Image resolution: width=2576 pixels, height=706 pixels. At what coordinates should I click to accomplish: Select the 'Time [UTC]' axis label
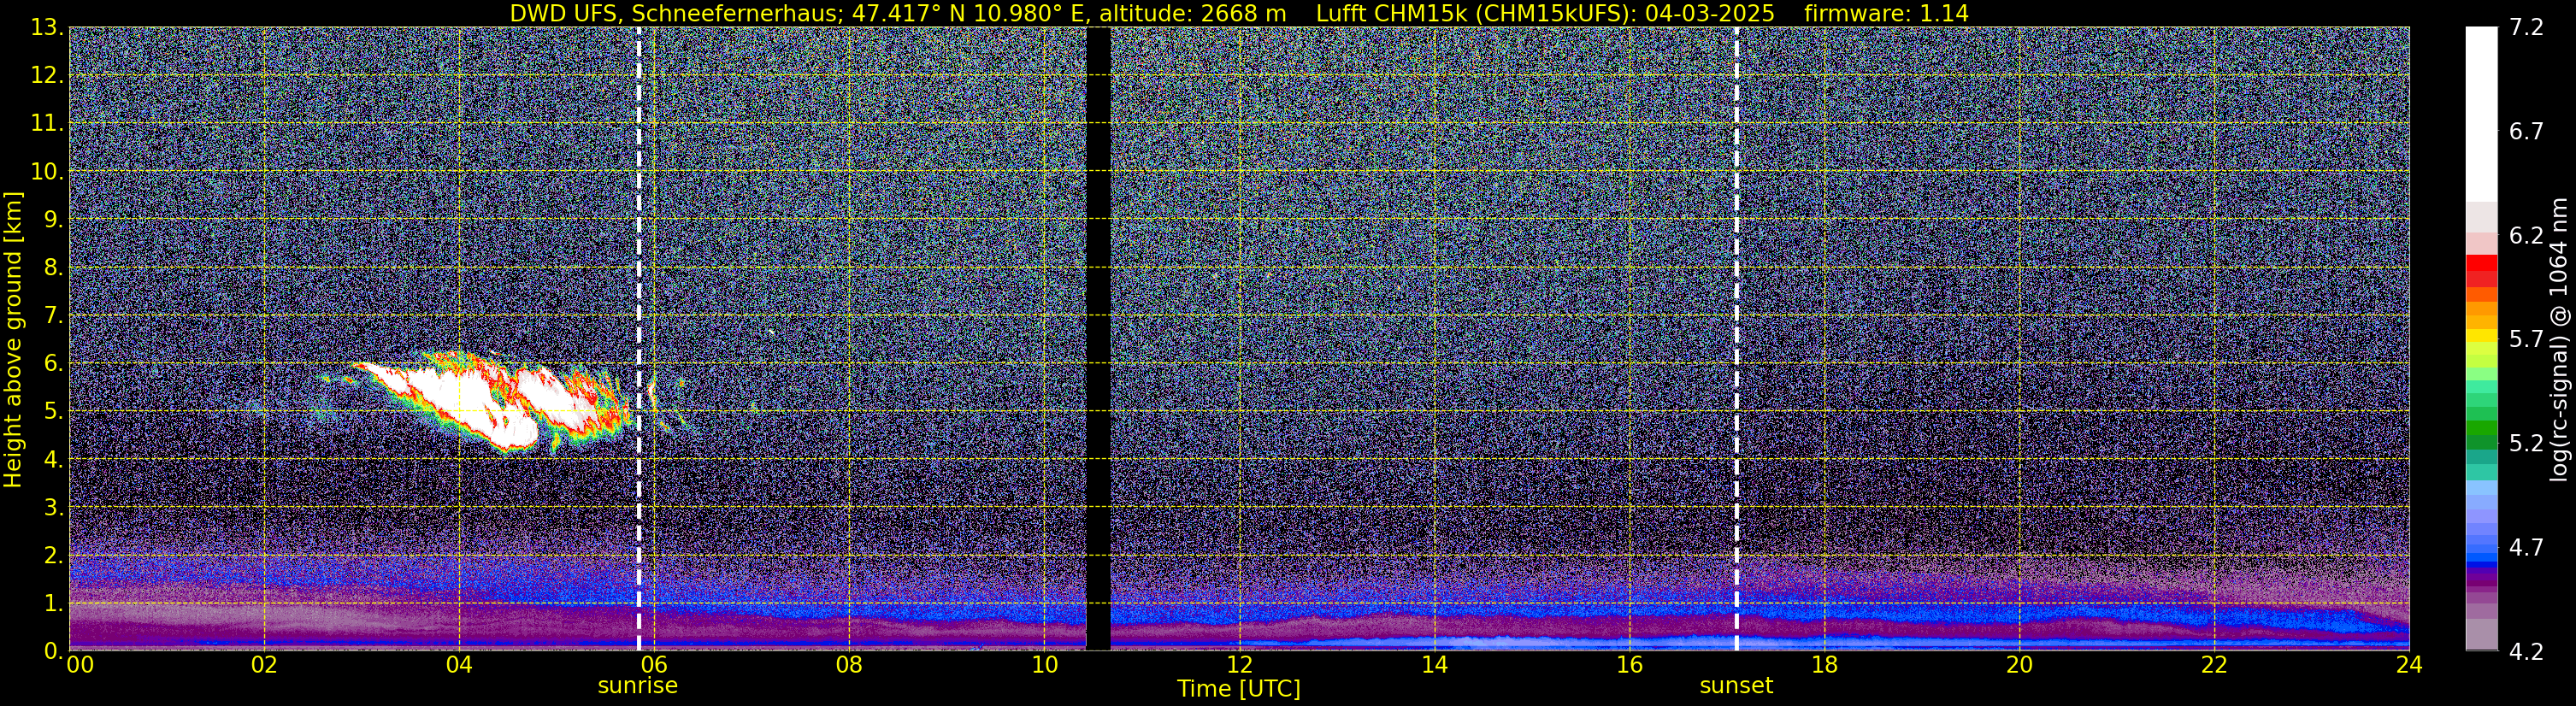(x=1239, y=689)
